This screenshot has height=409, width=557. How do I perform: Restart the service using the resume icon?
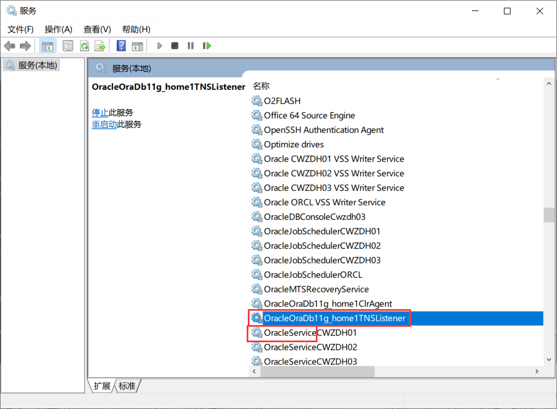point(206,45)
